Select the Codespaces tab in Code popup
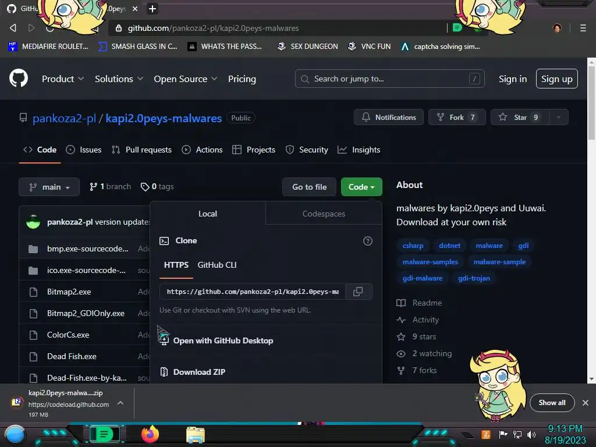The height and width of the screenshot is (447, 596). [324, 214]
